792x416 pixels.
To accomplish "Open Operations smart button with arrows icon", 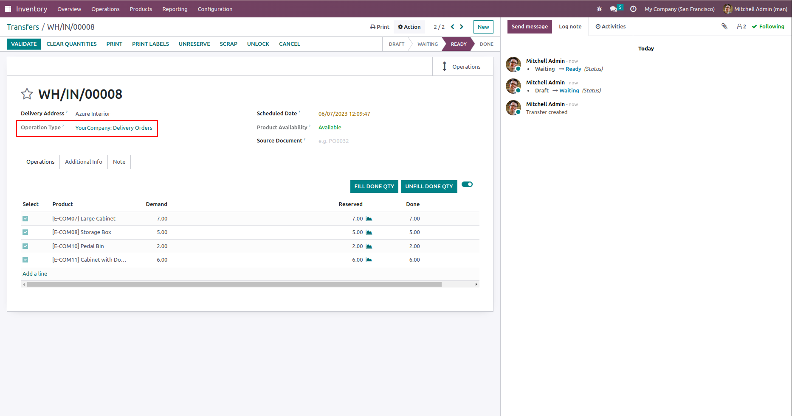I will coord(462,67).
